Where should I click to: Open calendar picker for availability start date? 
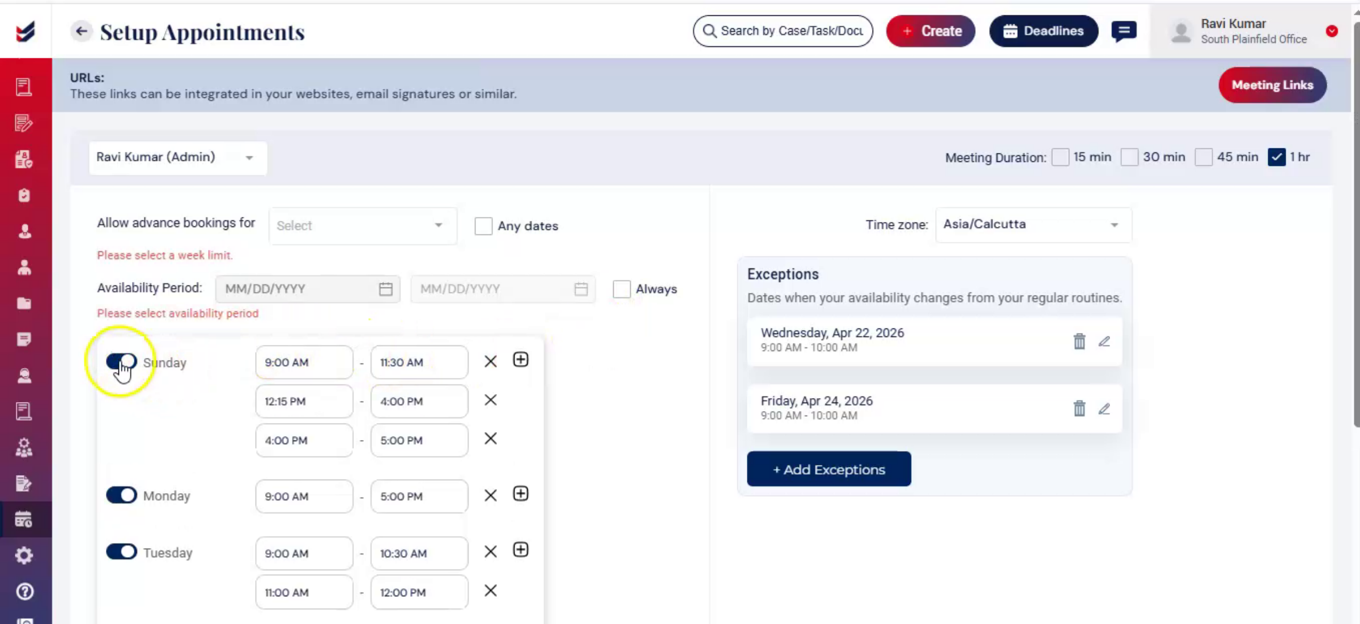pyautogui.click(x=385, y=289)
